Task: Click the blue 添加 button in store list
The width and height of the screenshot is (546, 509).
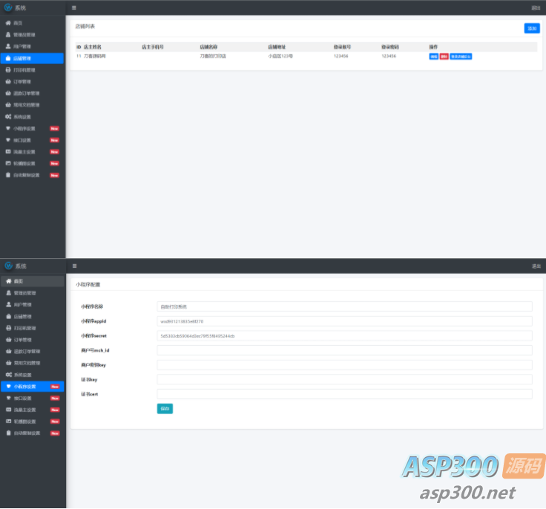Action: (531, 28)
